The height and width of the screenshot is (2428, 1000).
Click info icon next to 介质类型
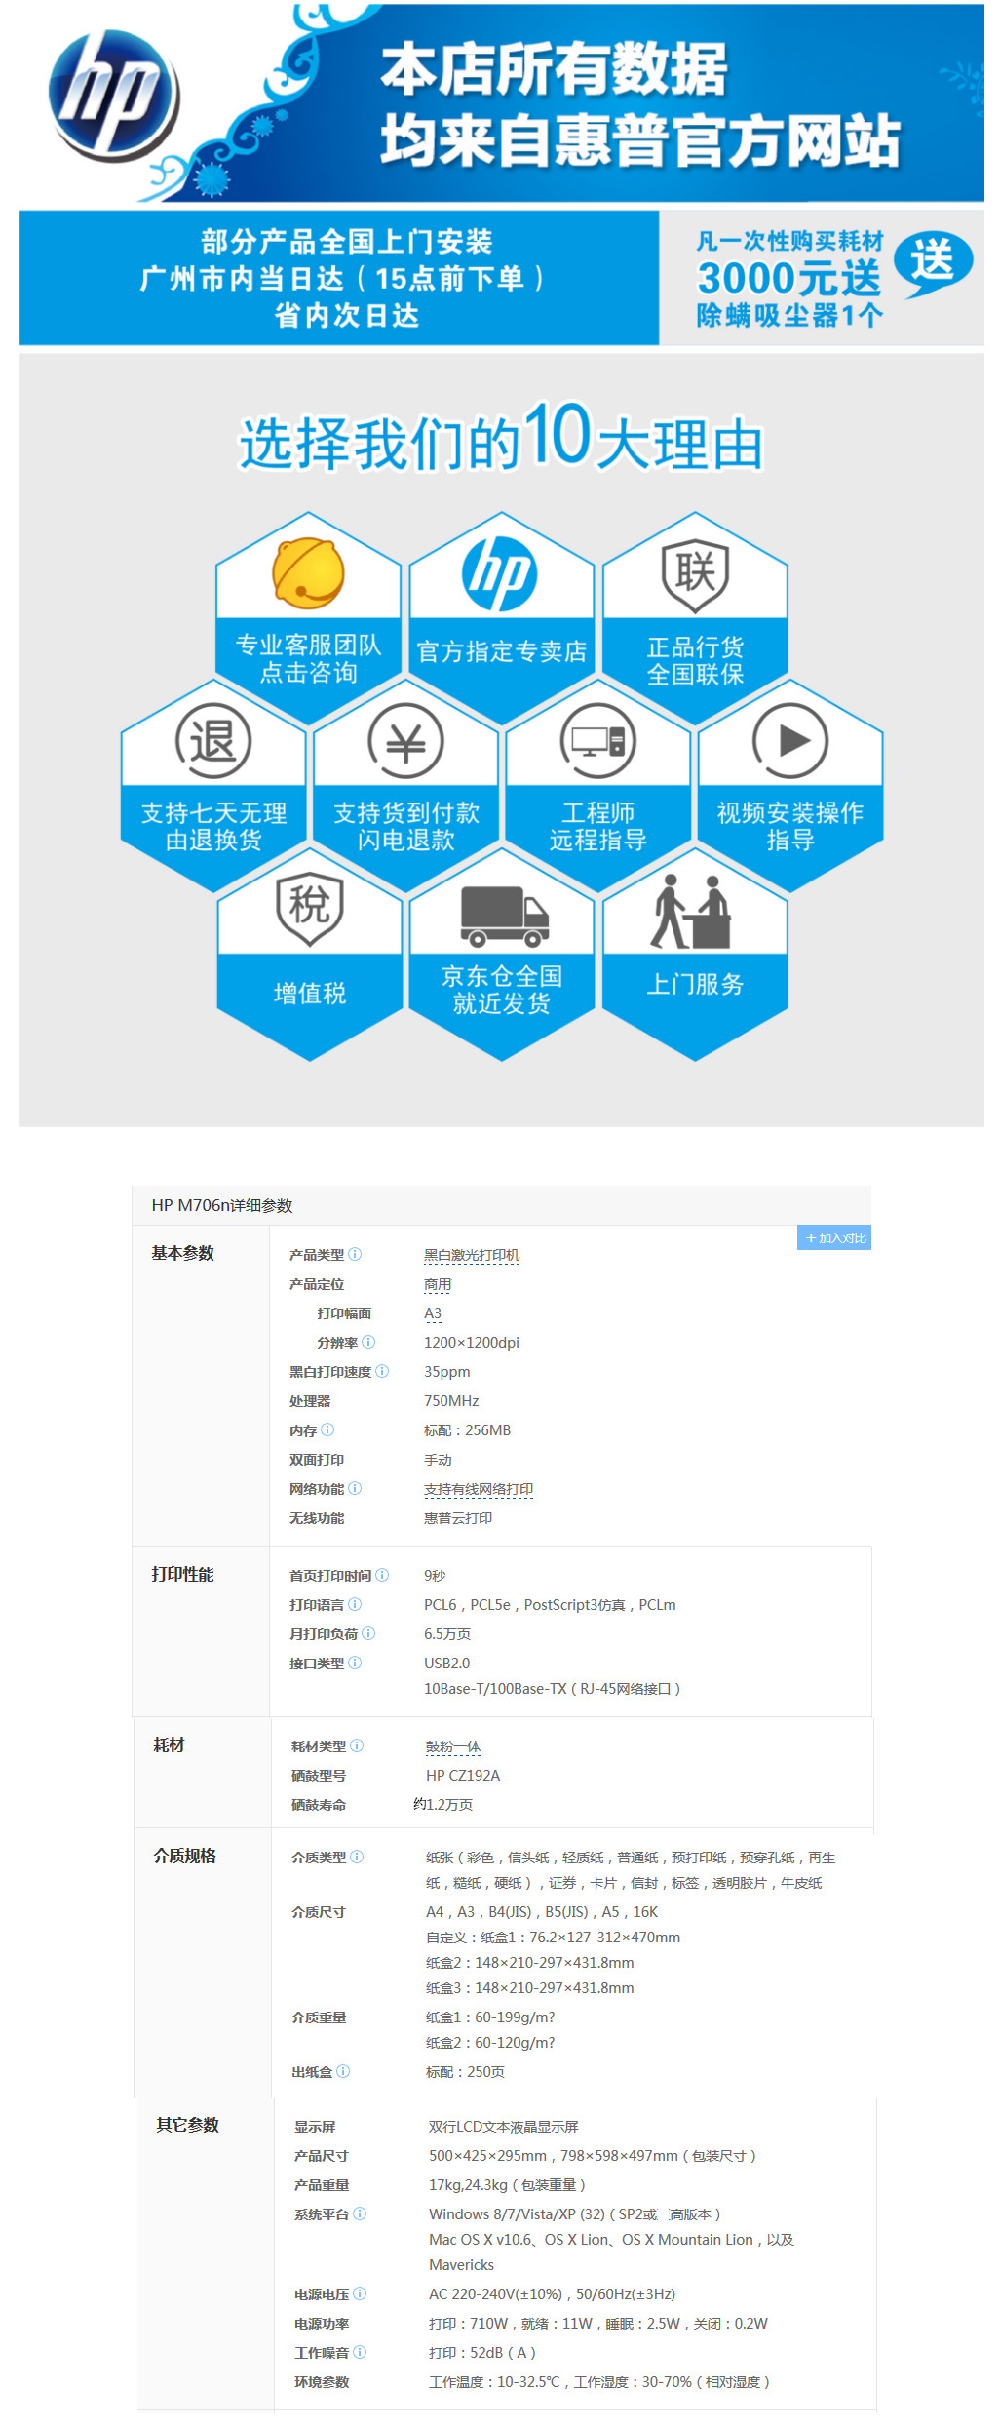(357, 1857)
